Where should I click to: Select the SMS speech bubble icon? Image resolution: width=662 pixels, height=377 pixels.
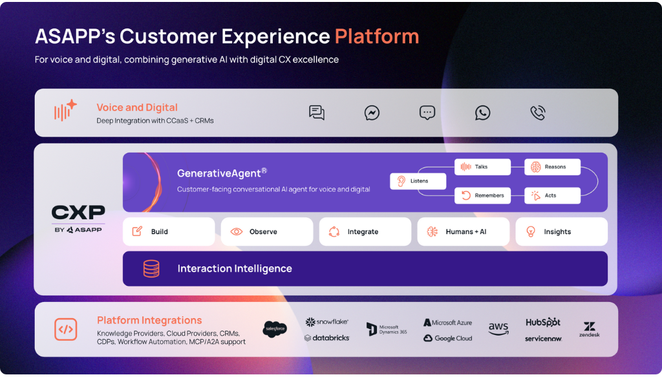pos(427,113)
